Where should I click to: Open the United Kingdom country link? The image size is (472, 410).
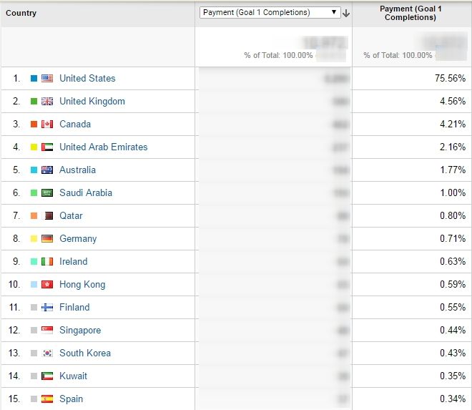coord(92,101)
